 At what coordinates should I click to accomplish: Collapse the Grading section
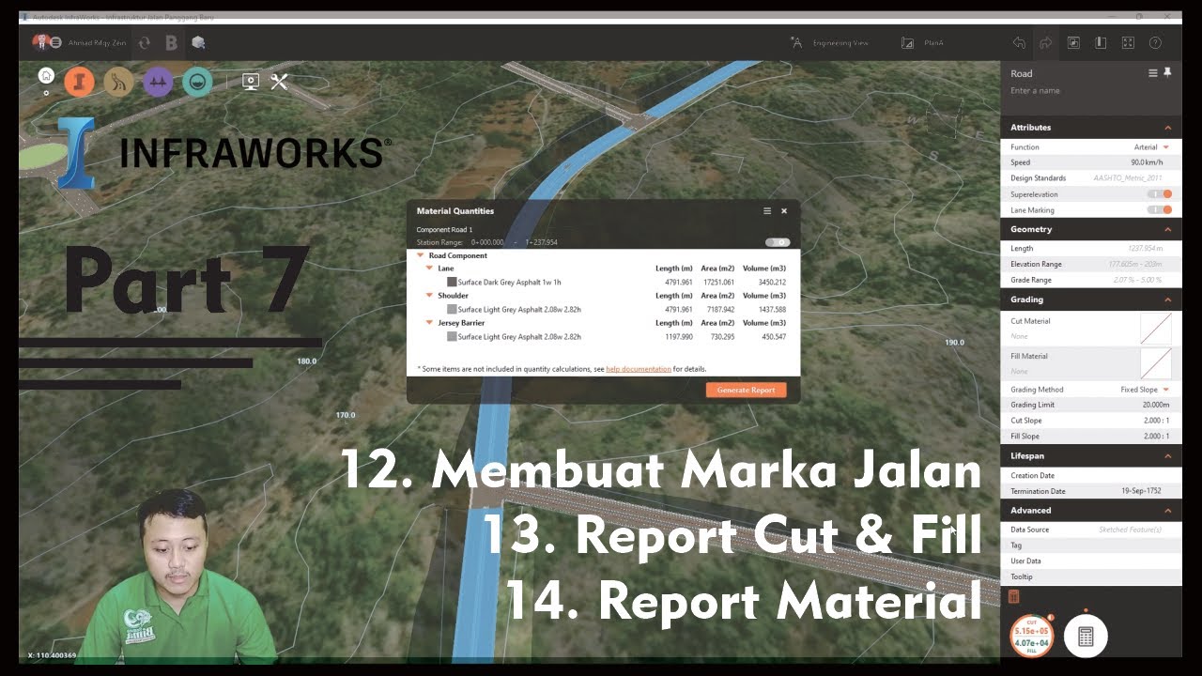tap(1168, 300)
